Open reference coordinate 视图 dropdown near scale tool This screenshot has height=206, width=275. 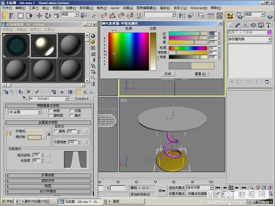click(x=70, y=15)
